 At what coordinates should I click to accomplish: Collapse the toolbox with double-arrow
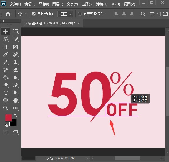coord(3,21)
